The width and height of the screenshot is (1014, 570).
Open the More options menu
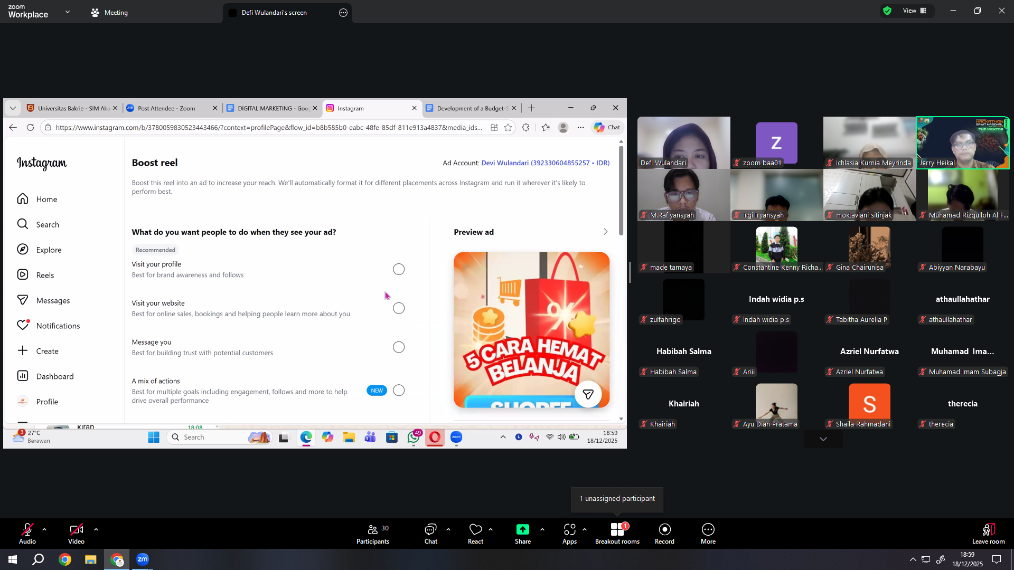click(x=708, y=533)
